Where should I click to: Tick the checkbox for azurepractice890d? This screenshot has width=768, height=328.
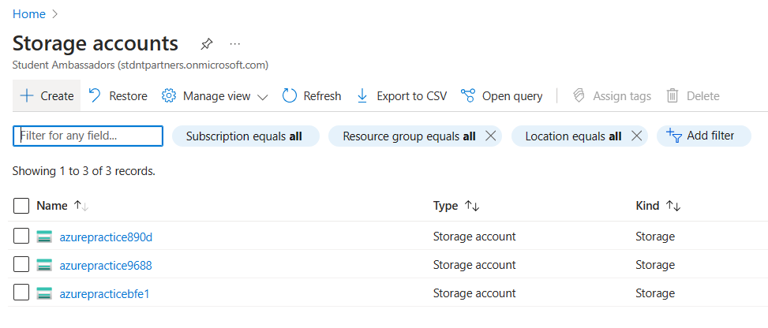(x=21, y=237)
